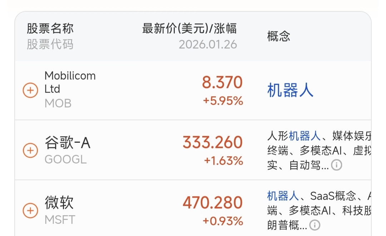Open 机器人 concept link in 微软 row
386x236 pixels.
[x=283, y=196]
